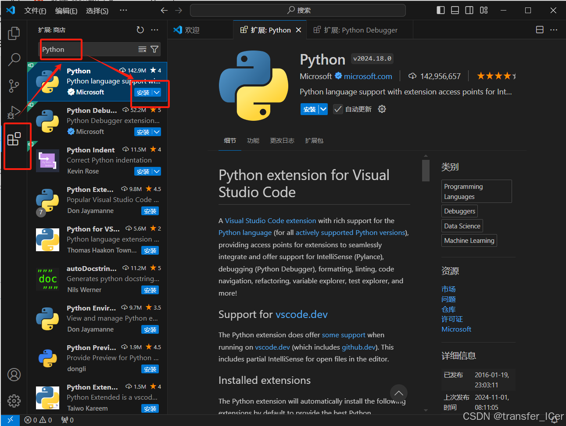
Task: Switch to the 功能 tab on Python page
Action: tap(253, 141)
